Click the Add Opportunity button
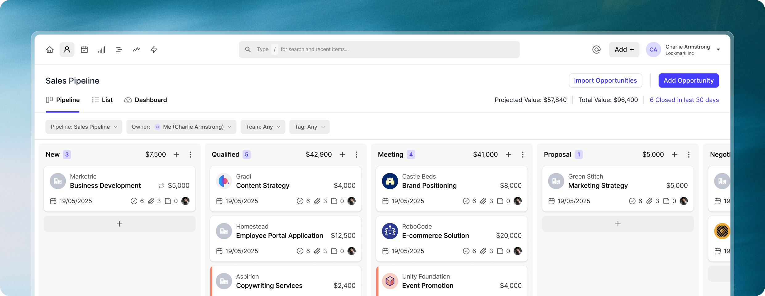The image size is (765, 296). coord(688,80)
